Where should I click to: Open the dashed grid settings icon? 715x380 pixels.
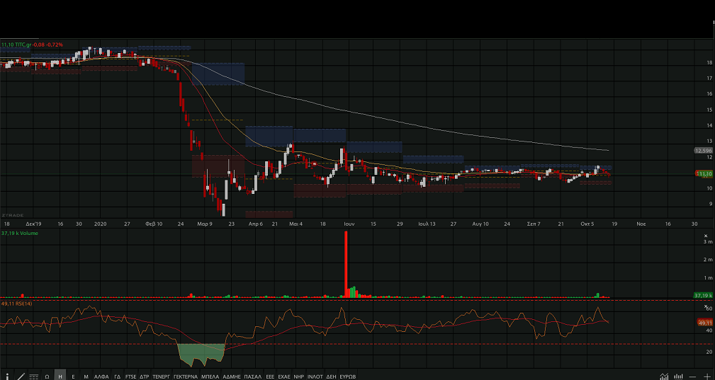33,376
